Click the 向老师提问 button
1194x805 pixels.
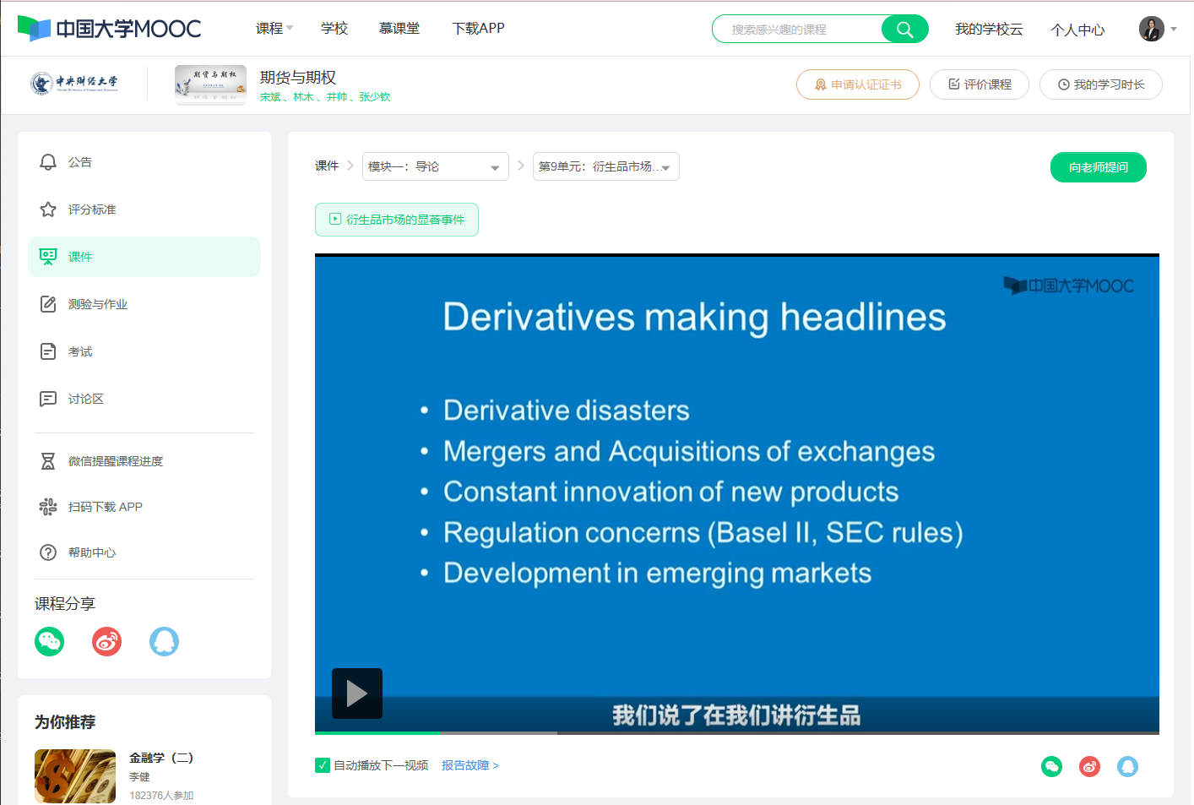click(1098, 167)
